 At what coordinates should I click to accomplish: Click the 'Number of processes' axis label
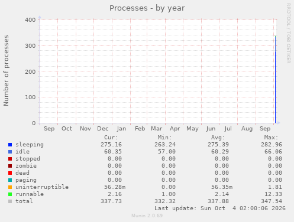click(6, 71)
